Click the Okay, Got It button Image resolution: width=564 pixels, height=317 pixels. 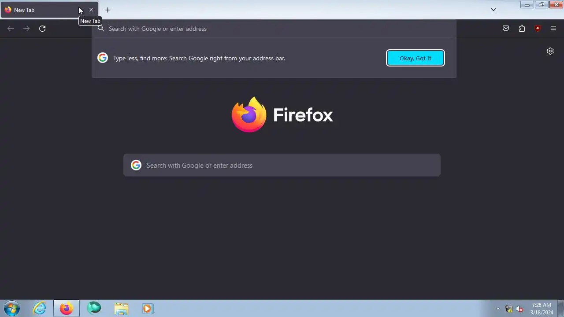416,58
